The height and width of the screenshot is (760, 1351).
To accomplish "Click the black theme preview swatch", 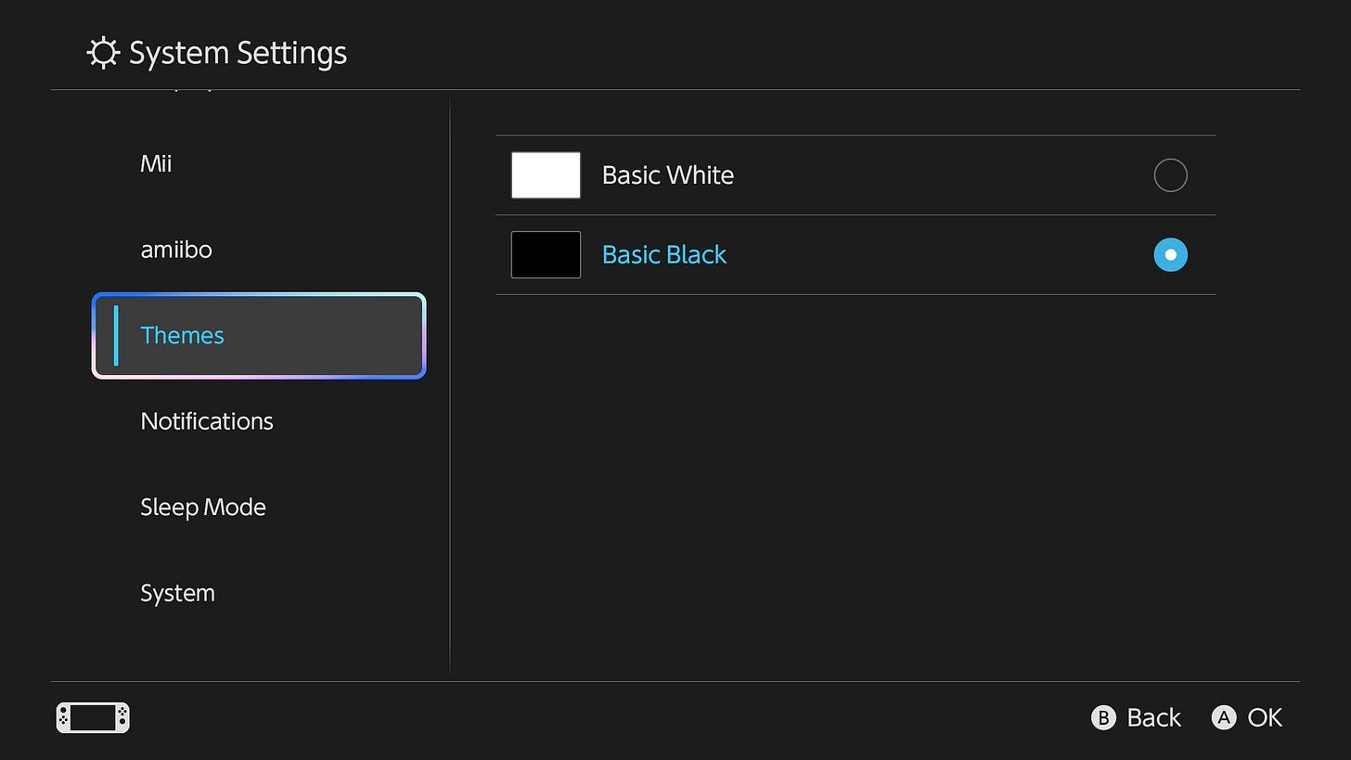I will click(546, 254).
